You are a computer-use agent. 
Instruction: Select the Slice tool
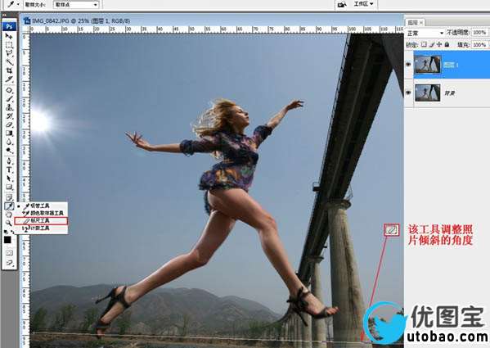pos(9,79)
